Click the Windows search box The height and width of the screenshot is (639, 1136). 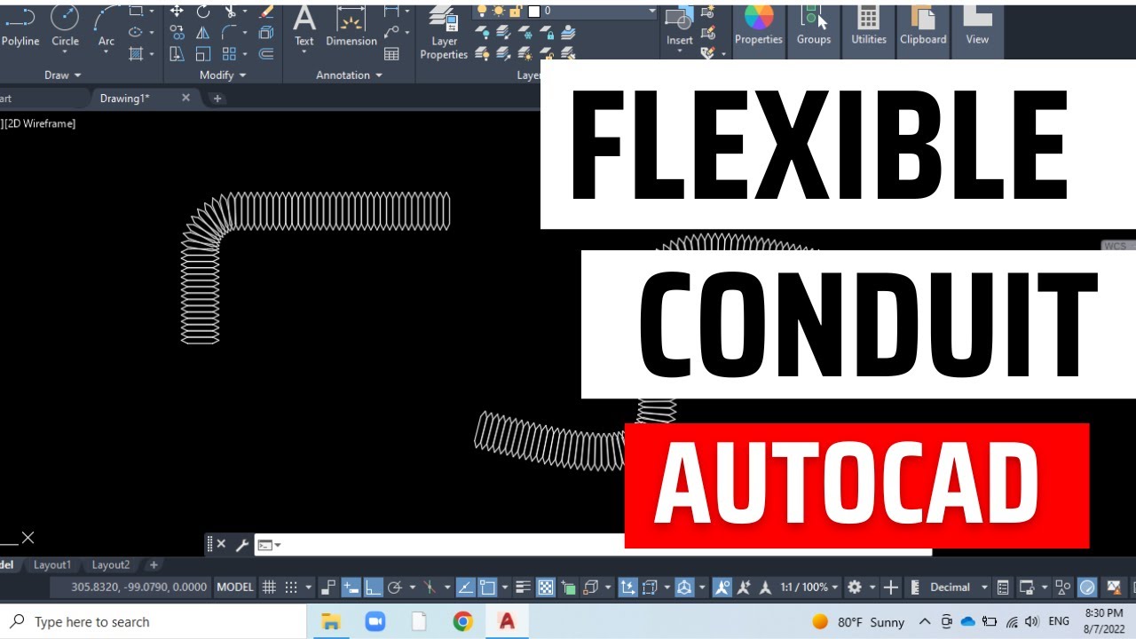pyautogui.click(x=153, y=622)
